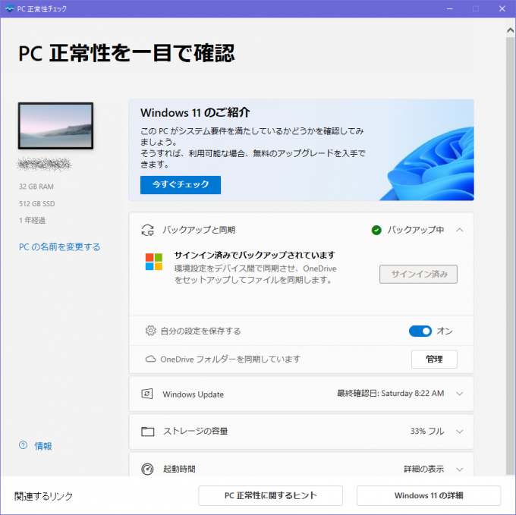Click the 関連するリンク label
516x515 pixels.
coord(43,496)
